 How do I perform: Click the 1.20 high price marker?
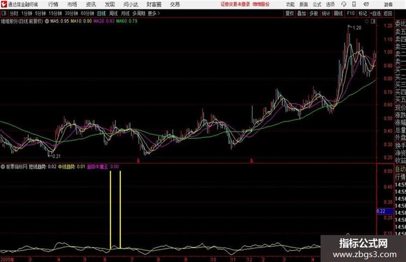357,28
